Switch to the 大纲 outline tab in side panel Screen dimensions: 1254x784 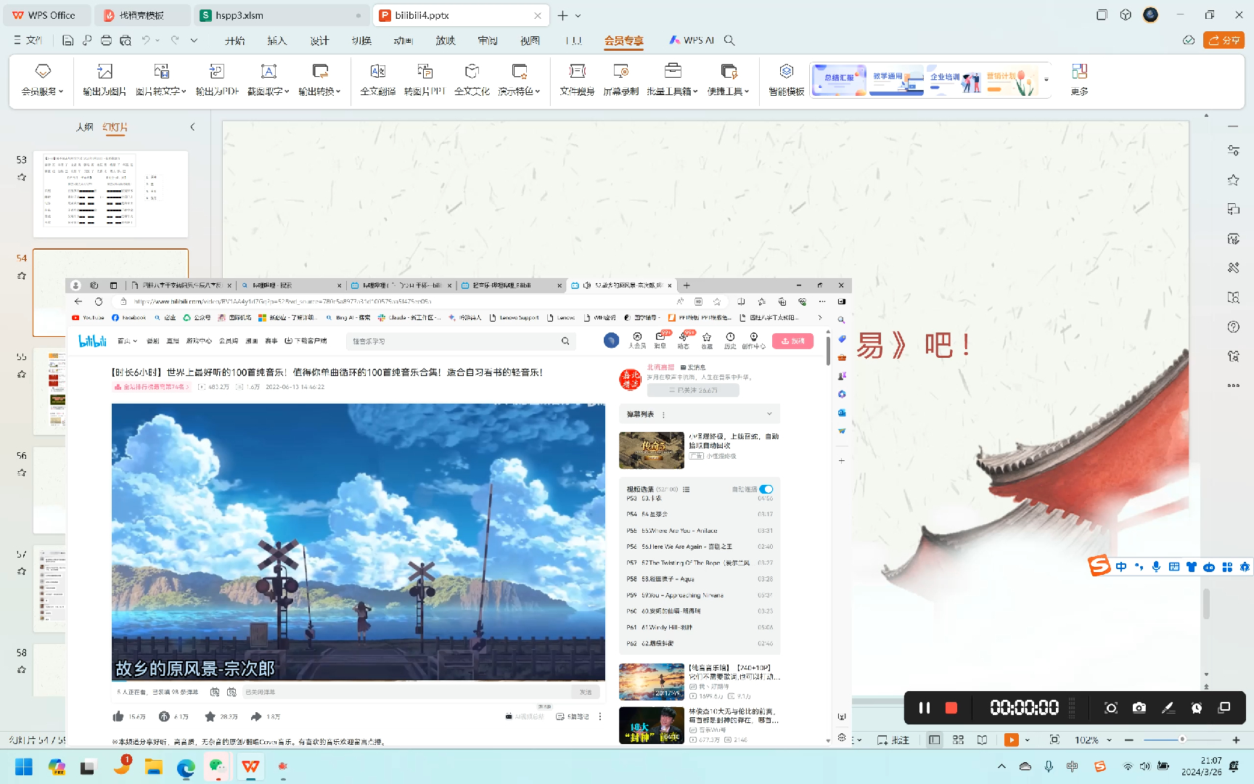85,127
